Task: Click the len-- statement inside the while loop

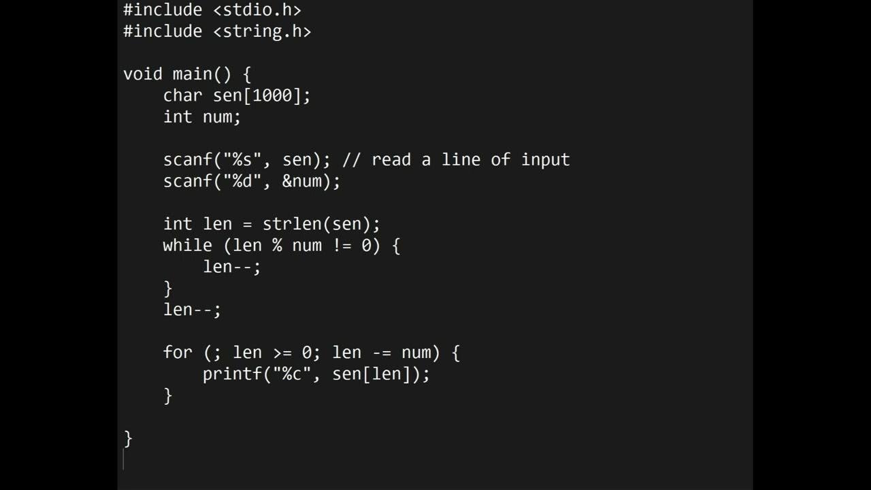Action: pyautogui.click(x=231, y=267)
